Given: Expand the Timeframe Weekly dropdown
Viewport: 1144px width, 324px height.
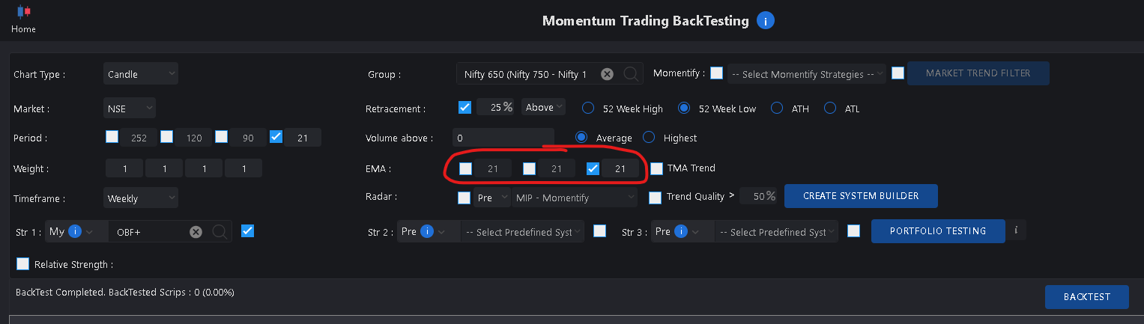Looking at the screenshot, I should click(x=141, y=198).
